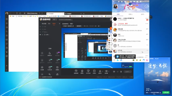Toggle visibility of the 全屏 1 source
This screenshot has width=172, height=96.
(x=40, y=35)
